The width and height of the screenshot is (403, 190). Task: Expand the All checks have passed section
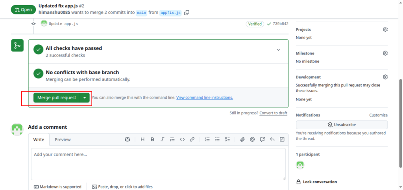click(278, 50)
